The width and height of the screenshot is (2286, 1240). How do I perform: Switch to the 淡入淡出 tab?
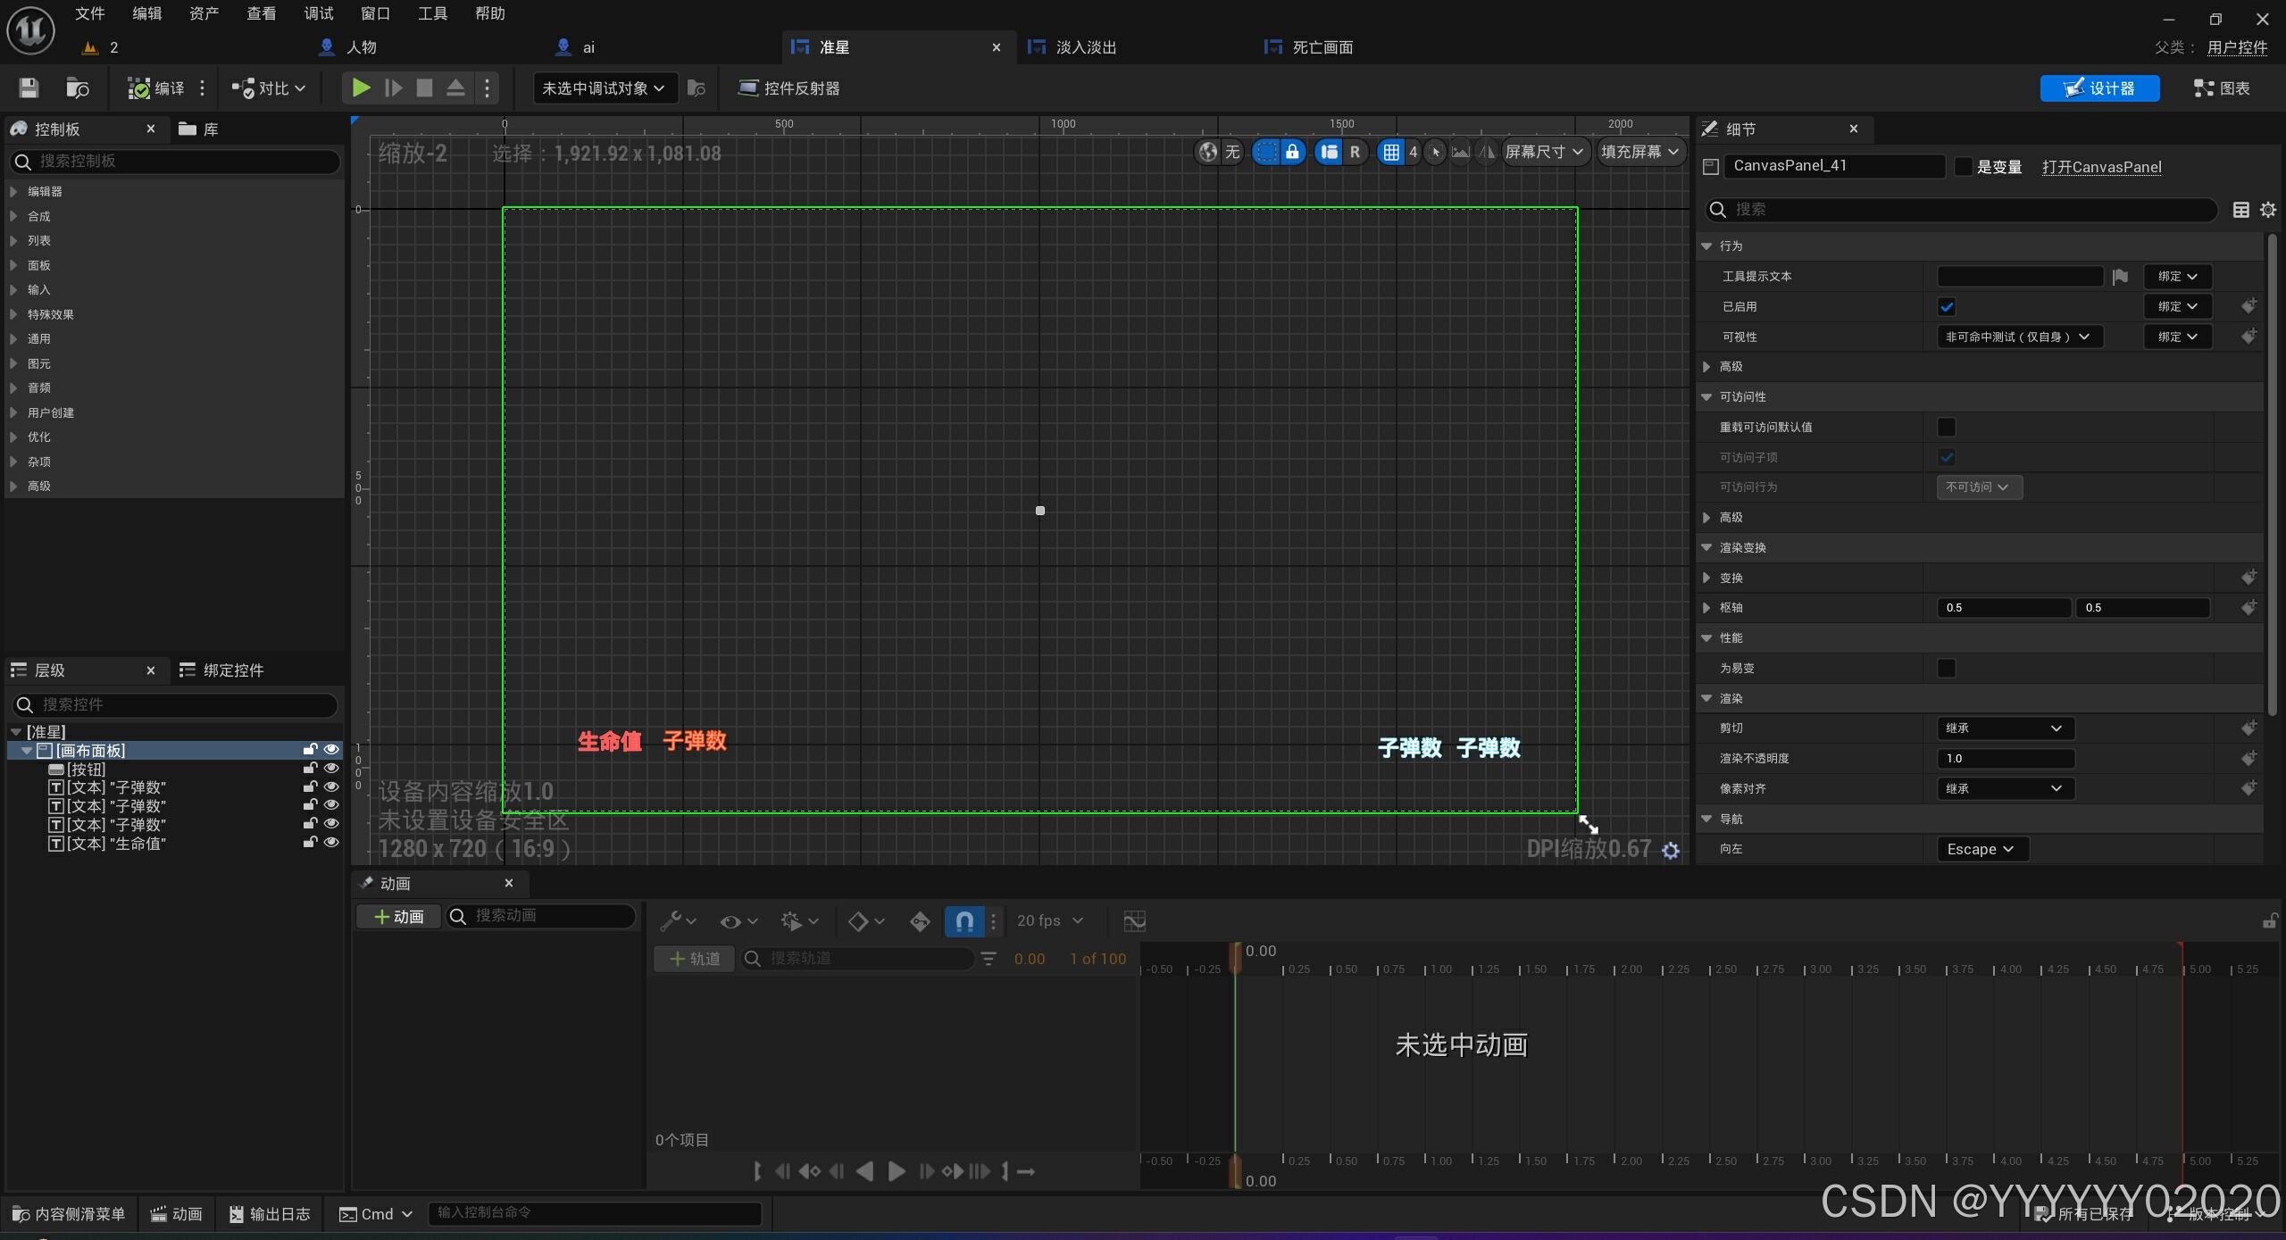(x=1085, y=47)
